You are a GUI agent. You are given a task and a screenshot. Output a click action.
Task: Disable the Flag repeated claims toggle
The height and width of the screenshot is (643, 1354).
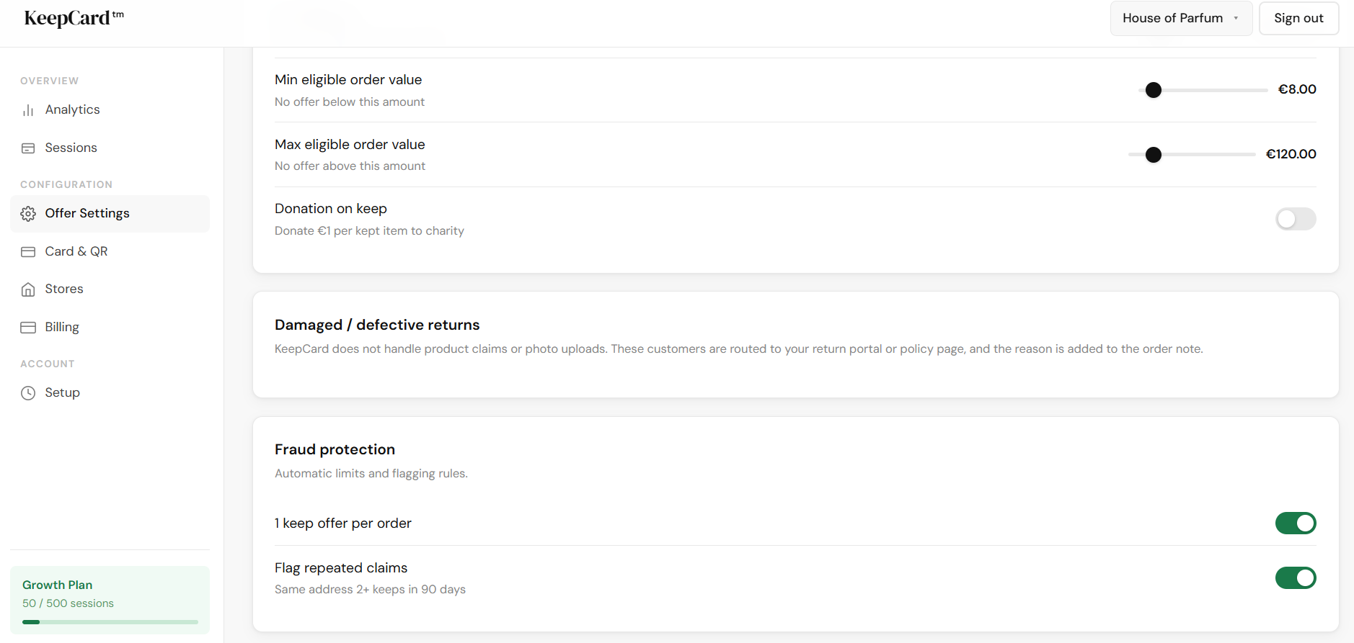[1296, 577]
